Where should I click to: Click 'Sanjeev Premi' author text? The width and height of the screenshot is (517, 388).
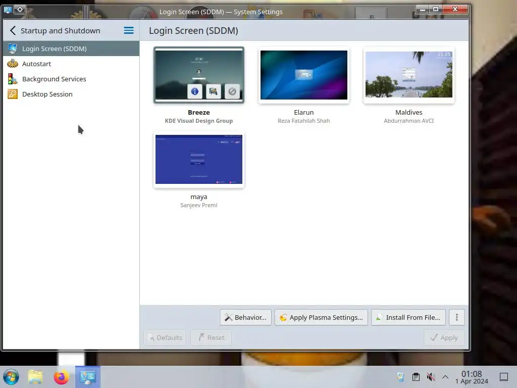point(199,205)
